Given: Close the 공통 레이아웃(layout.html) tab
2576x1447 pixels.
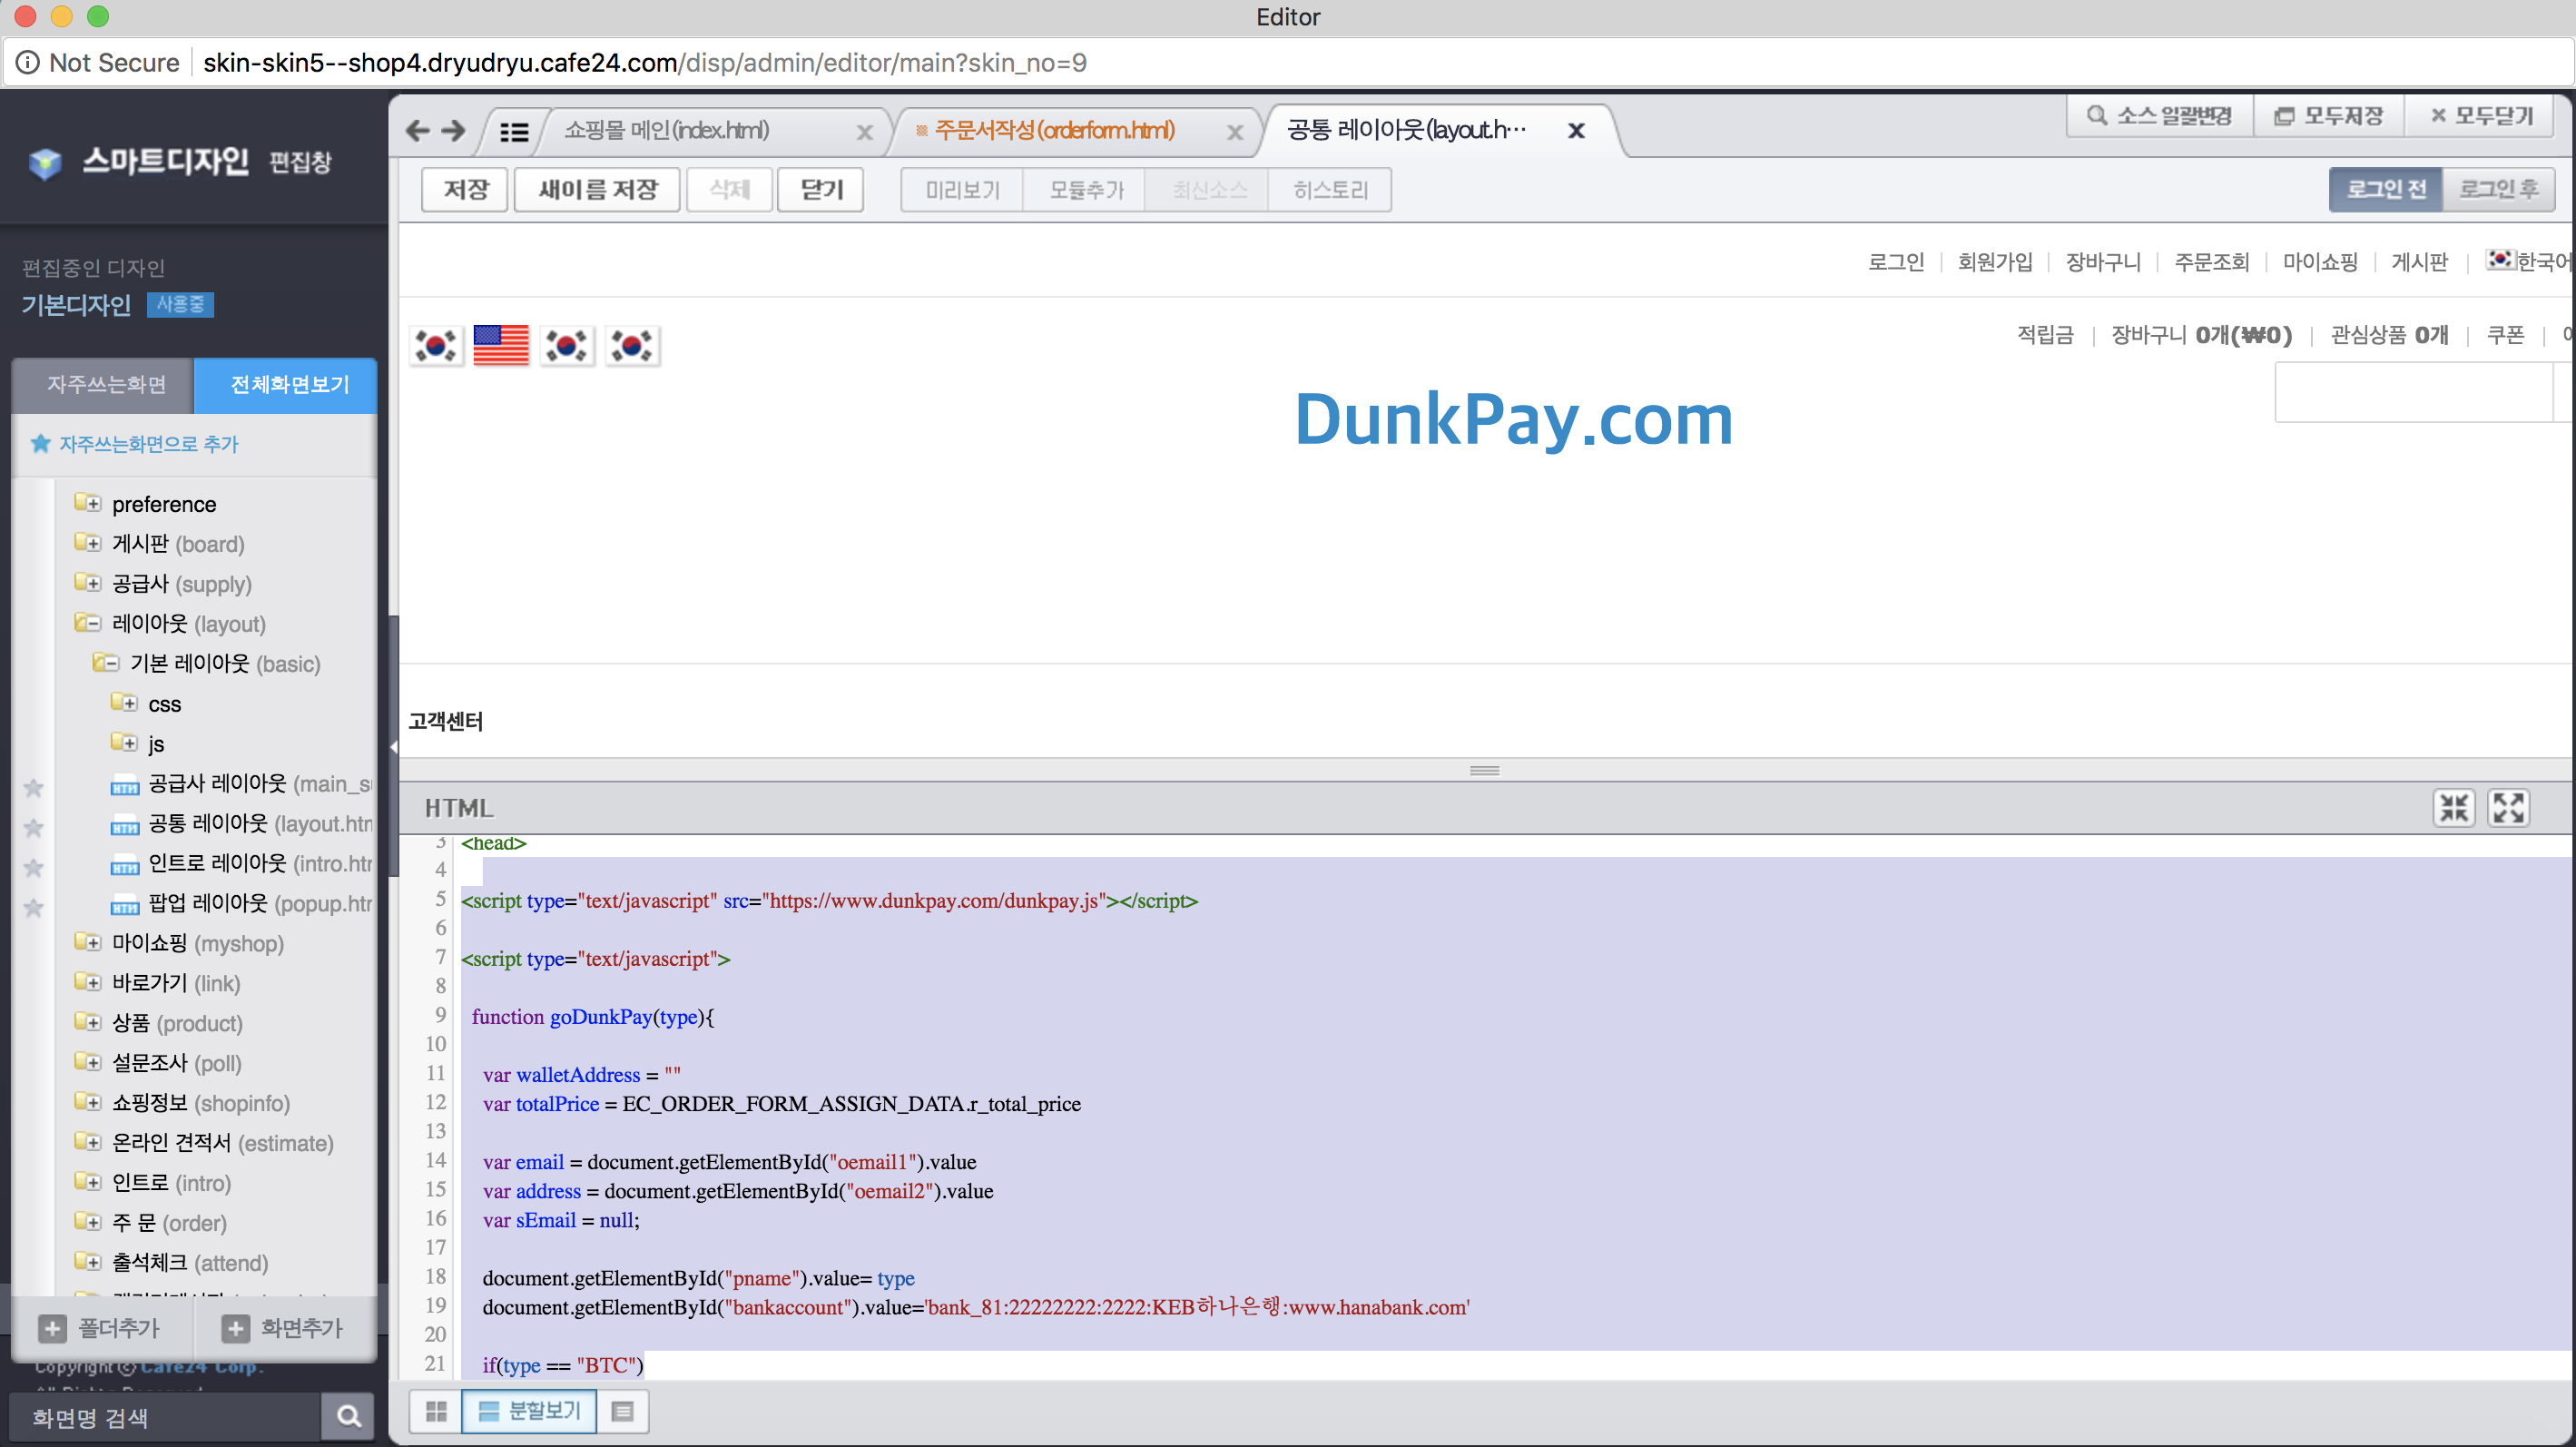Looking at the screenshot, I should (x=1576, y=130).
